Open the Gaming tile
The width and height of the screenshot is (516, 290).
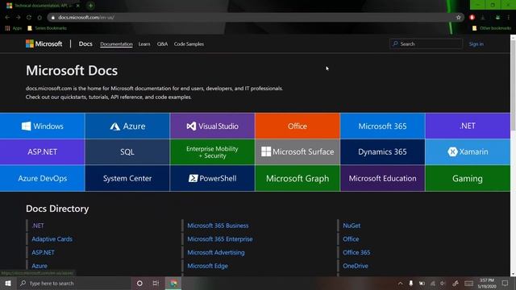click(x=468, y=178)
